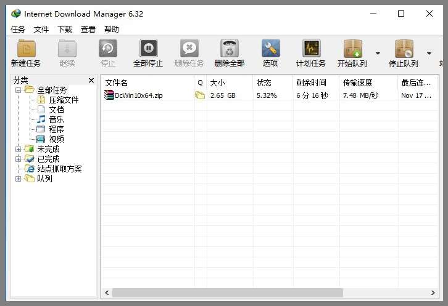The image size is (448, 306).
Task: Click the 5.32% status cell
Action: click(267, 95)
